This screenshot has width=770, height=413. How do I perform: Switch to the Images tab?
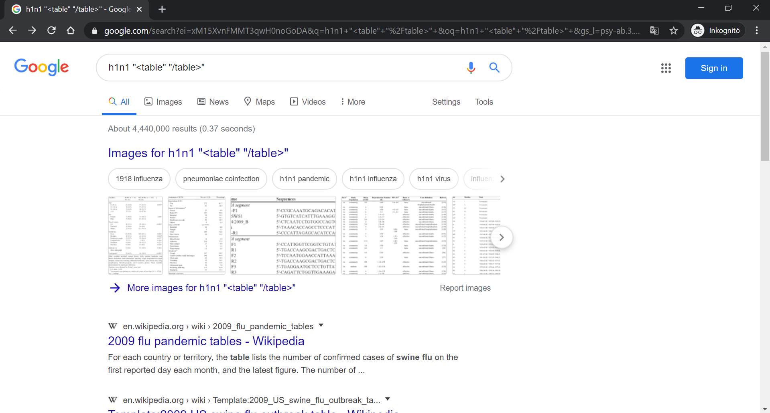click(163, 102)
